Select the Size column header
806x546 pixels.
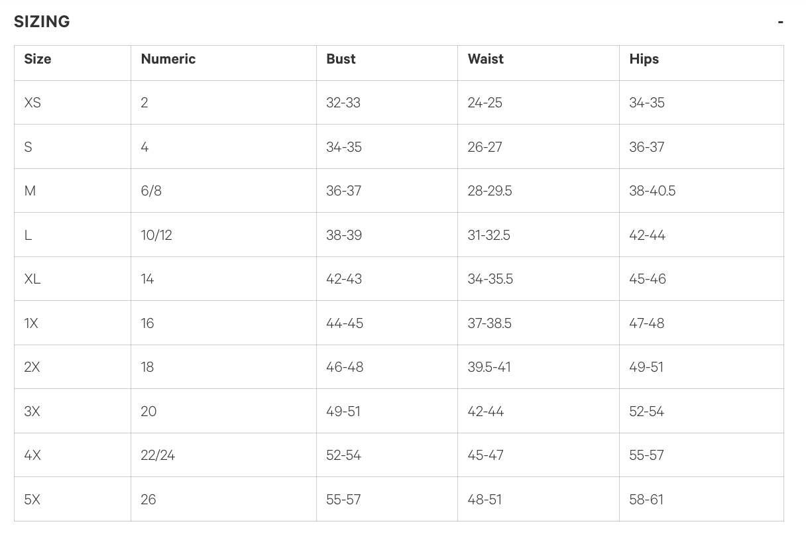[38, 59]
